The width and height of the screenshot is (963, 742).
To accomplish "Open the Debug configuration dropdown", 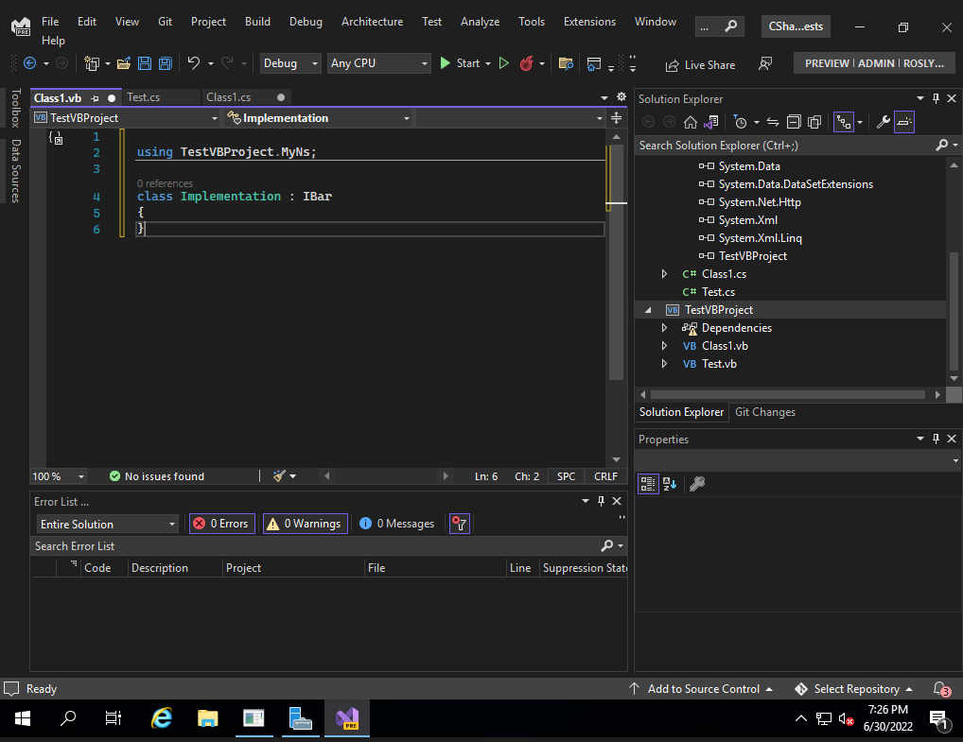I will 289,63.
